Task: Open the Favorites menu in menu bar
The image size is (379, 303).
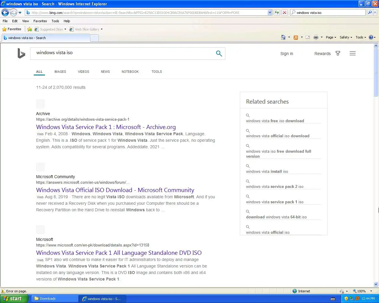Action: pyautogui.click(x=40, y=21)
